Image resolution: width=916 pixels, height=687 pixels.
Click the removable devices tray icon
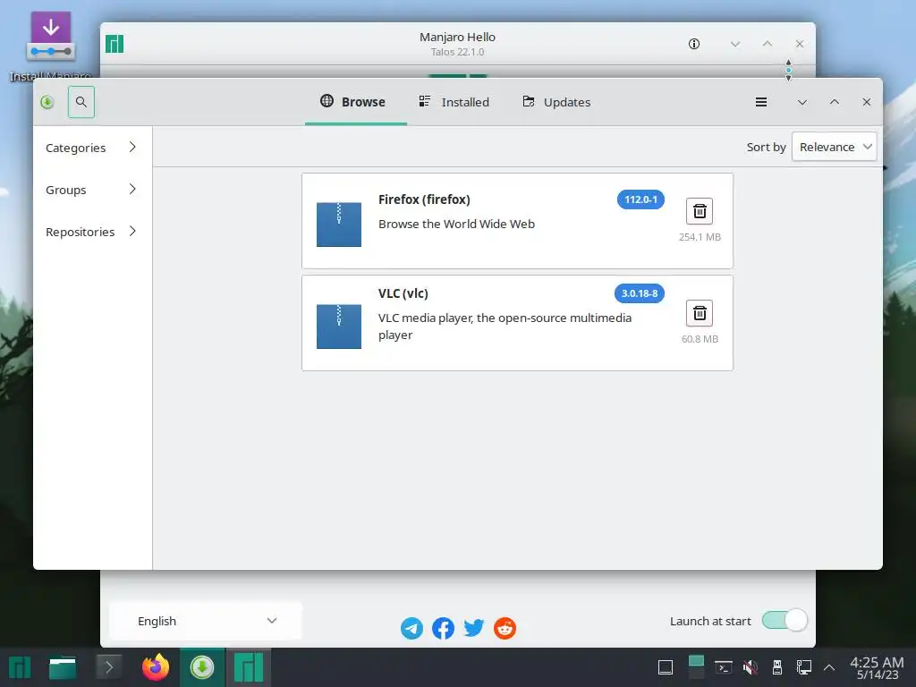[777, 667]
